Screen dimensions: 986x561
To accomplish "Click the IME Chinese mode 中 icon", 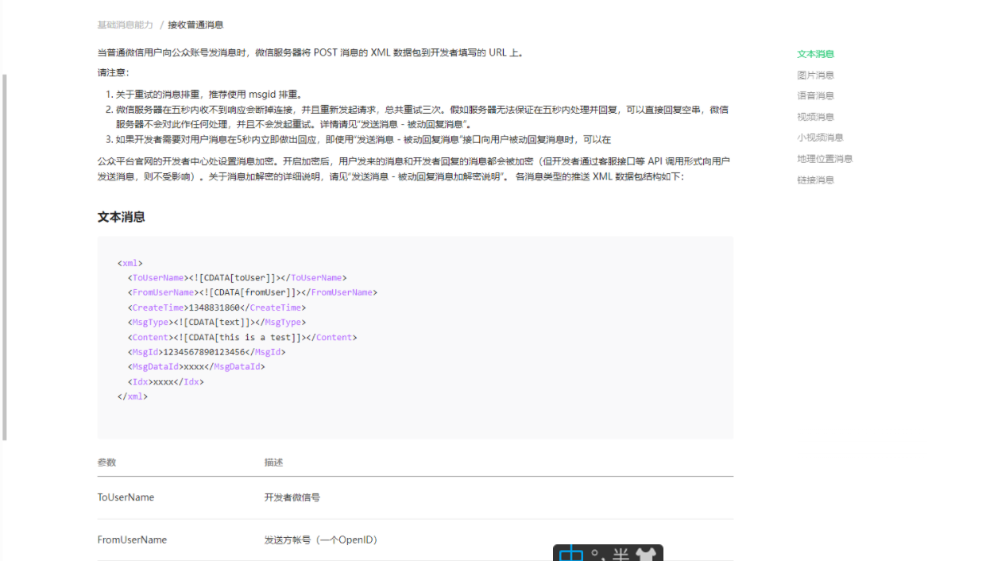I will point(570,555).
